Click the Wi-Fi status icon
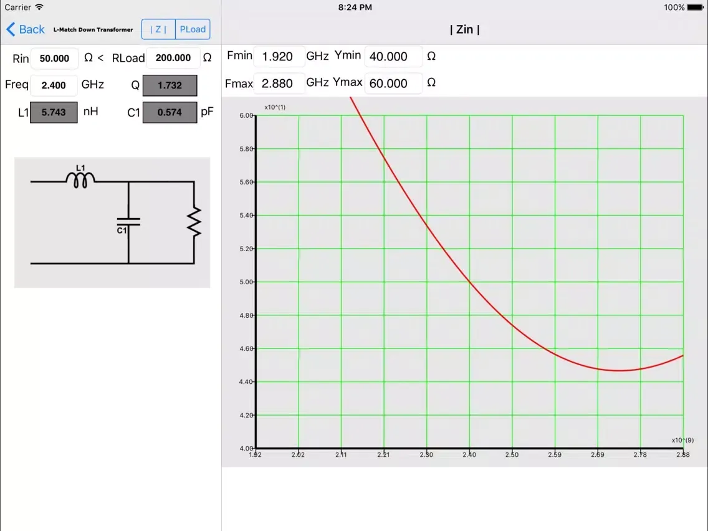Viewport: 708px width, 531px height. [x=39, y=7]
